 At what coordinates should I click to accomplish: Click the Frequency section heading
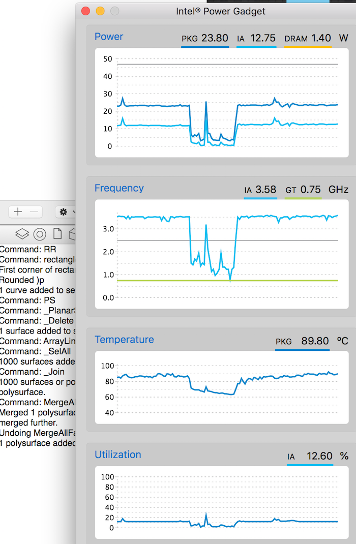pyautogui.click(x=119, y=188)
